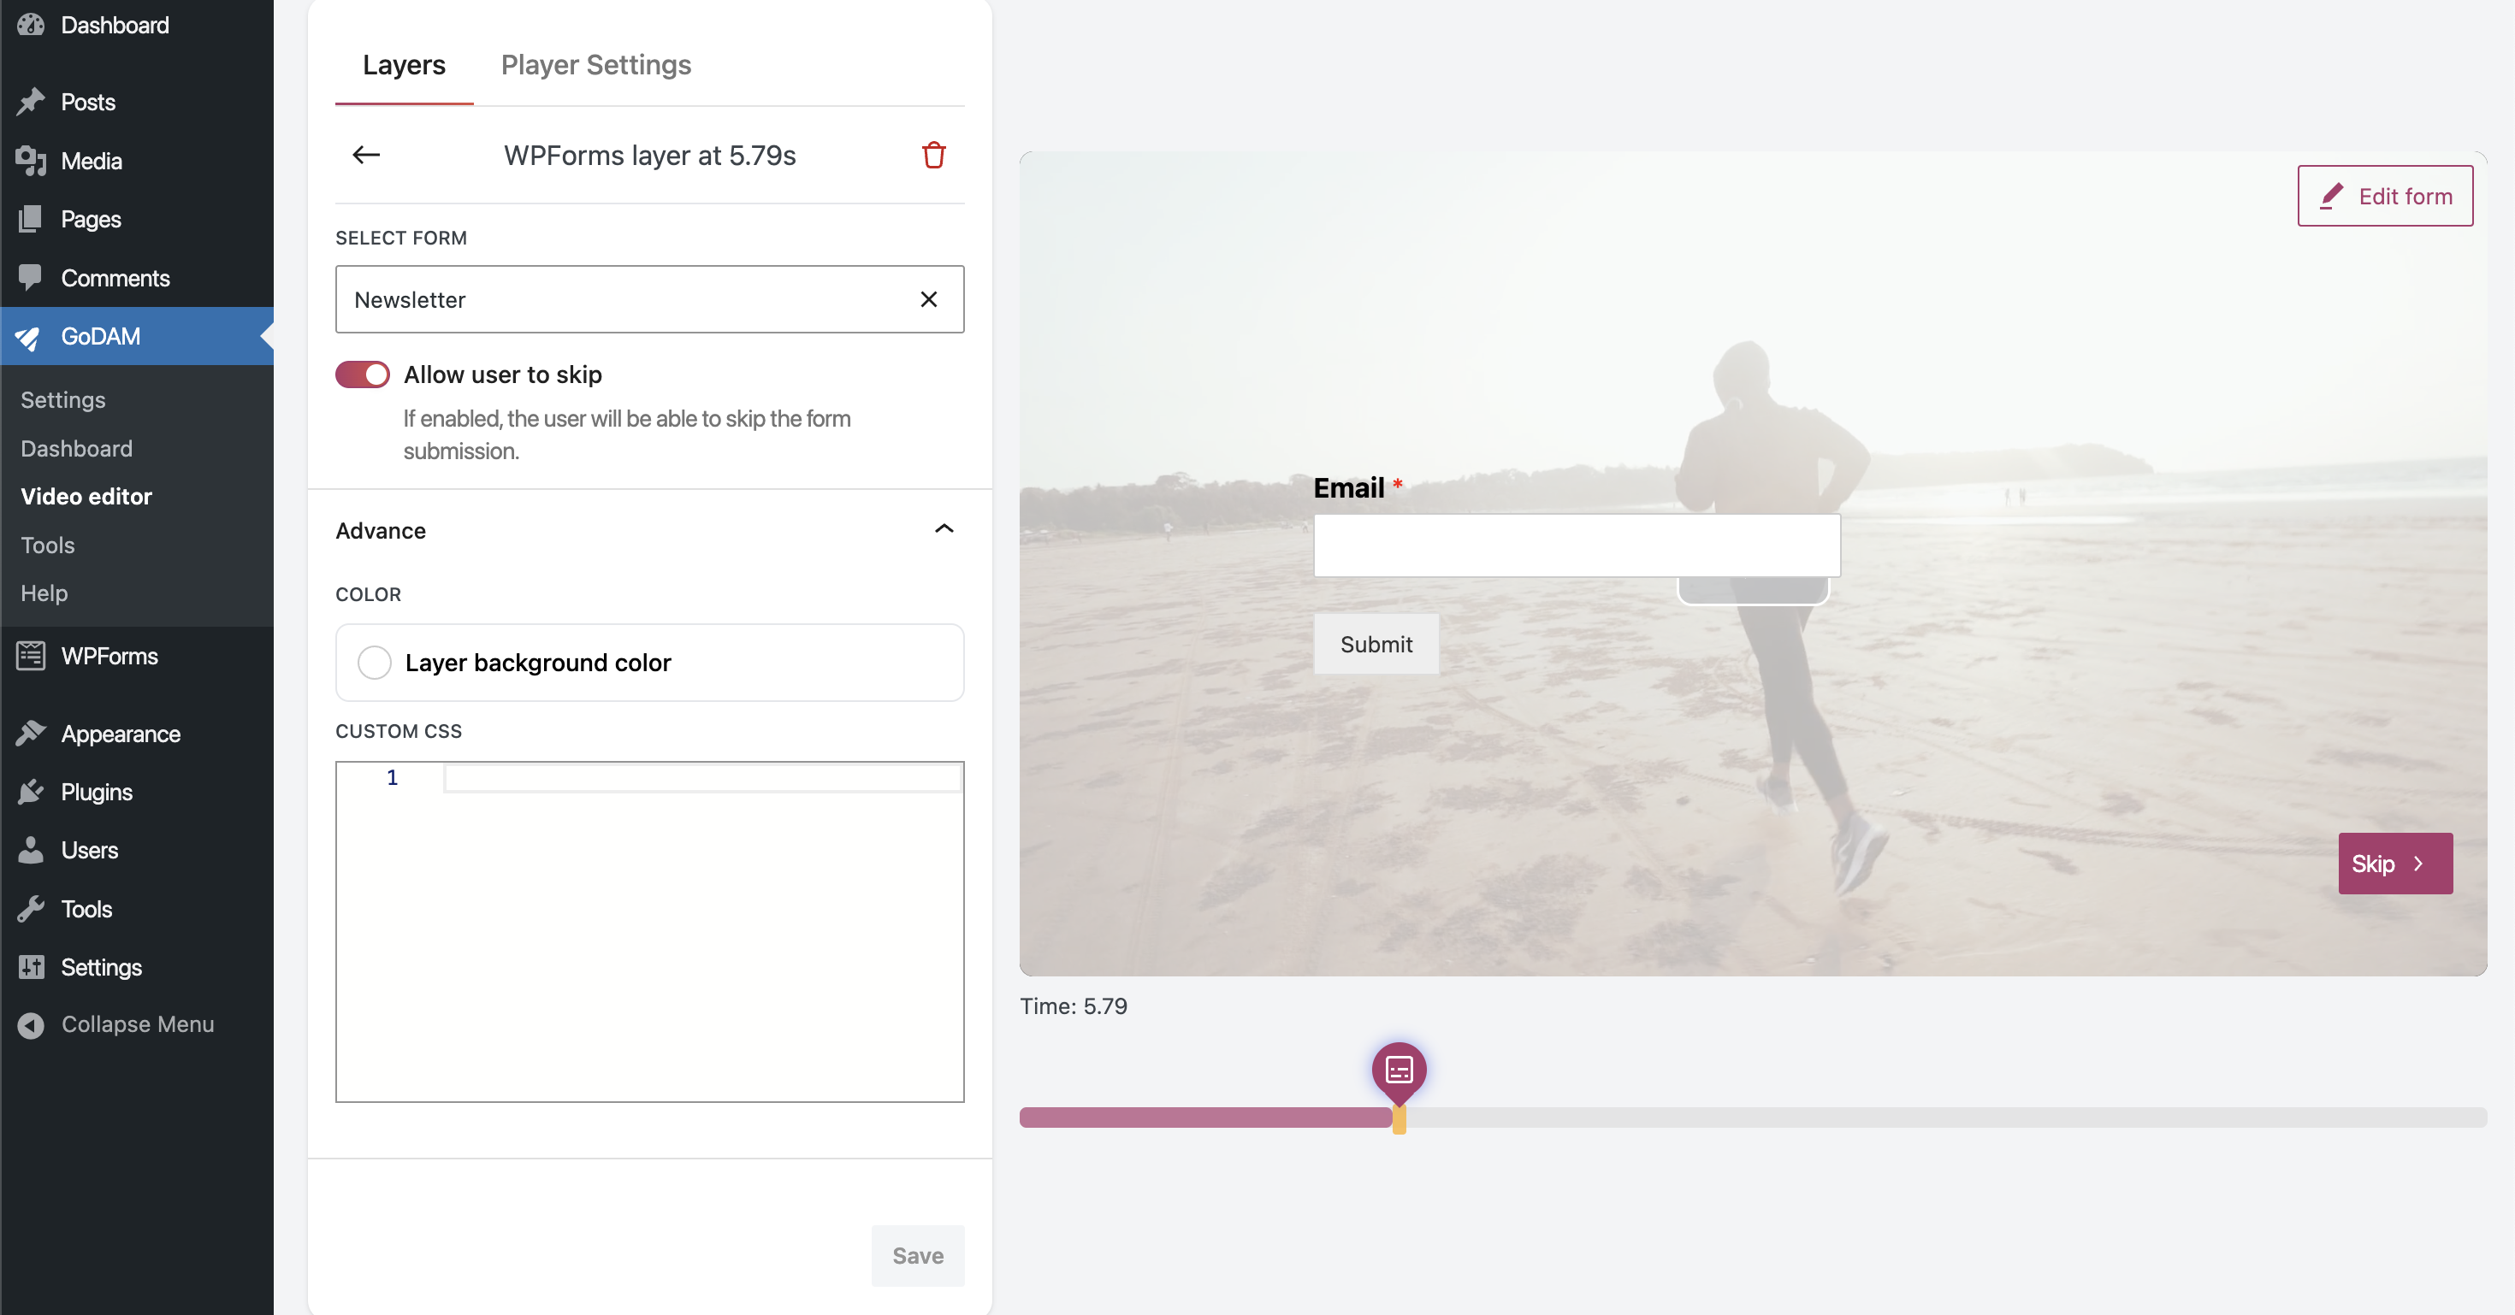This screenshot has width=2515, height=1315.
Task: Click the Edit form button
Action: [x=2384, y=196]
